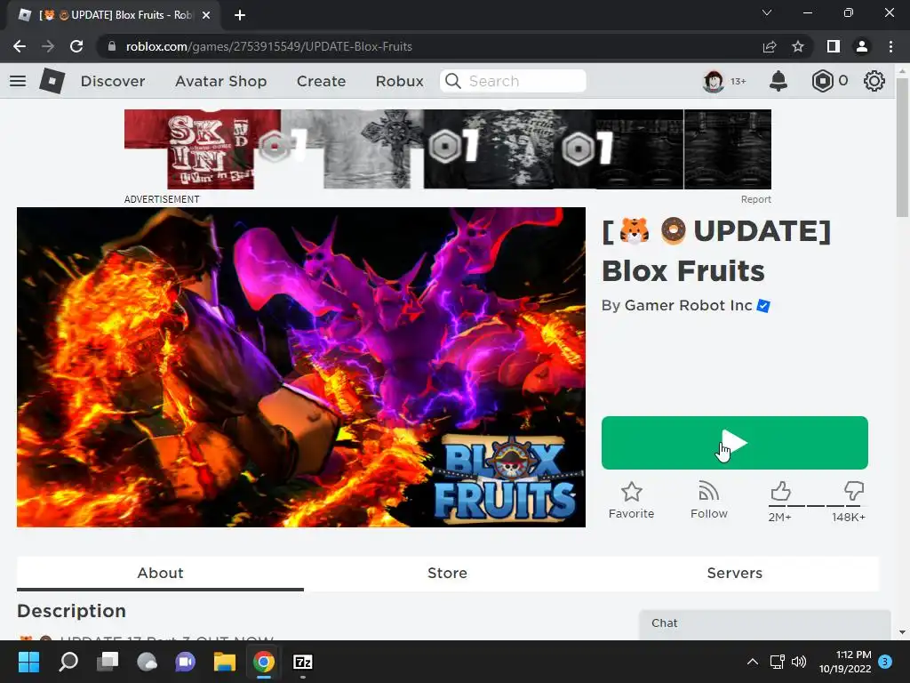Show hidden system tray icons

[x=752, y=662]
